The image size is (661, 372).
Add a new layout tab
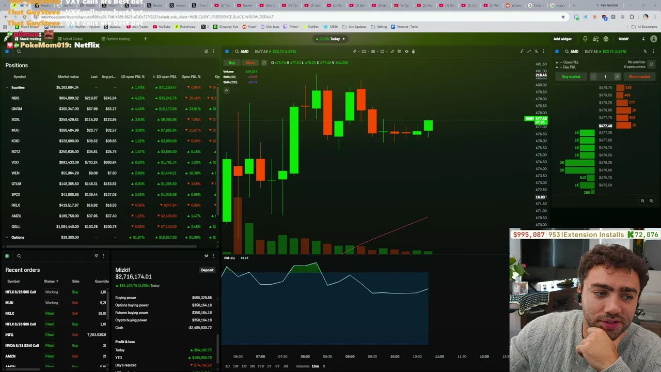coord(145,39)
